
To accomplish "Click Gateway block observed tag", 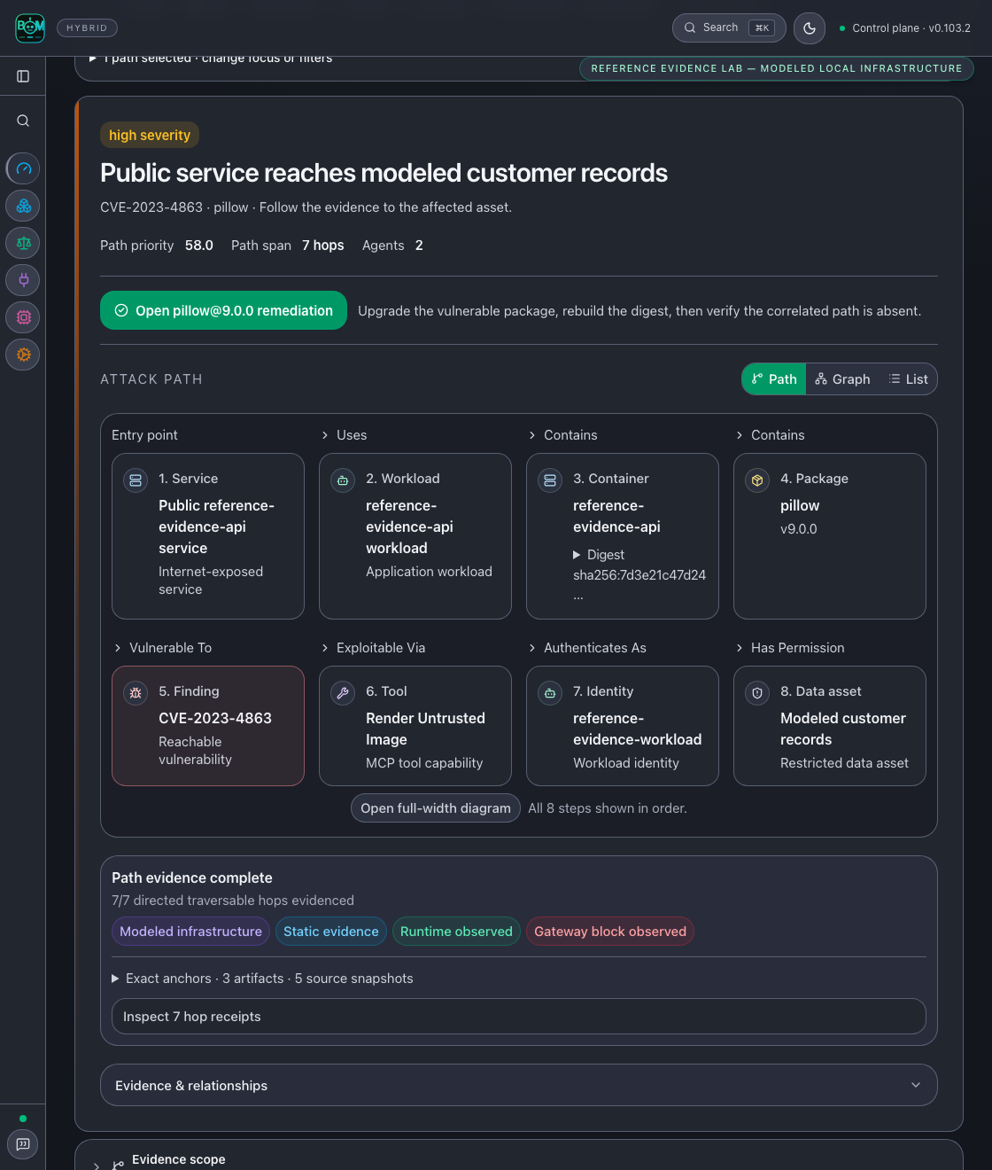I will pos(610,932).
